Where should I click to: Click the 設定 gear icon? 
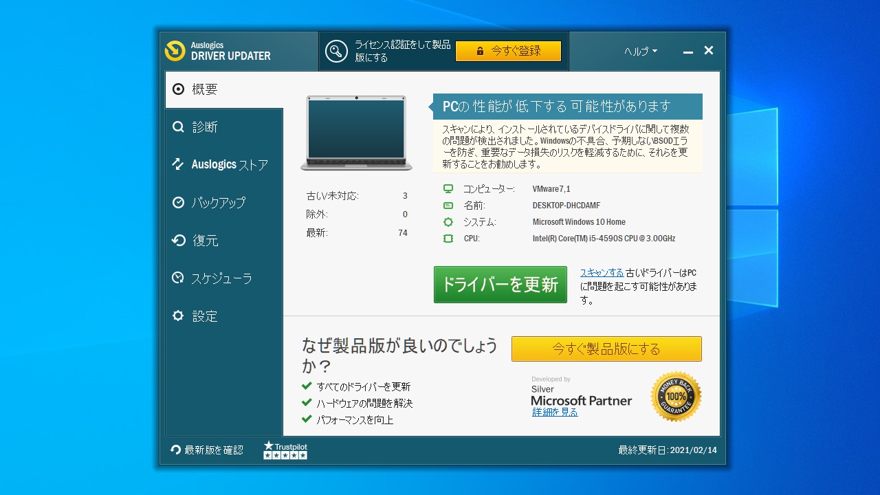pos(178,316)
